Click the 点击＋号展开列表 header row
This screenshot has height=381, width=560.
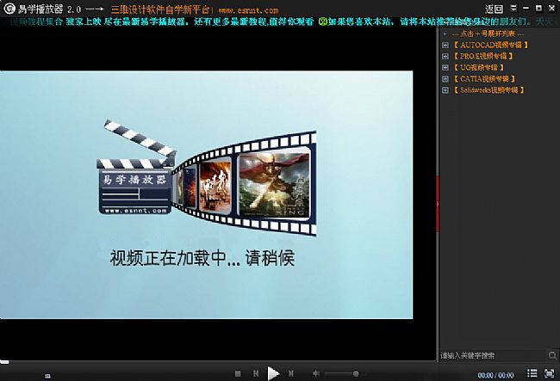[488, 34]
